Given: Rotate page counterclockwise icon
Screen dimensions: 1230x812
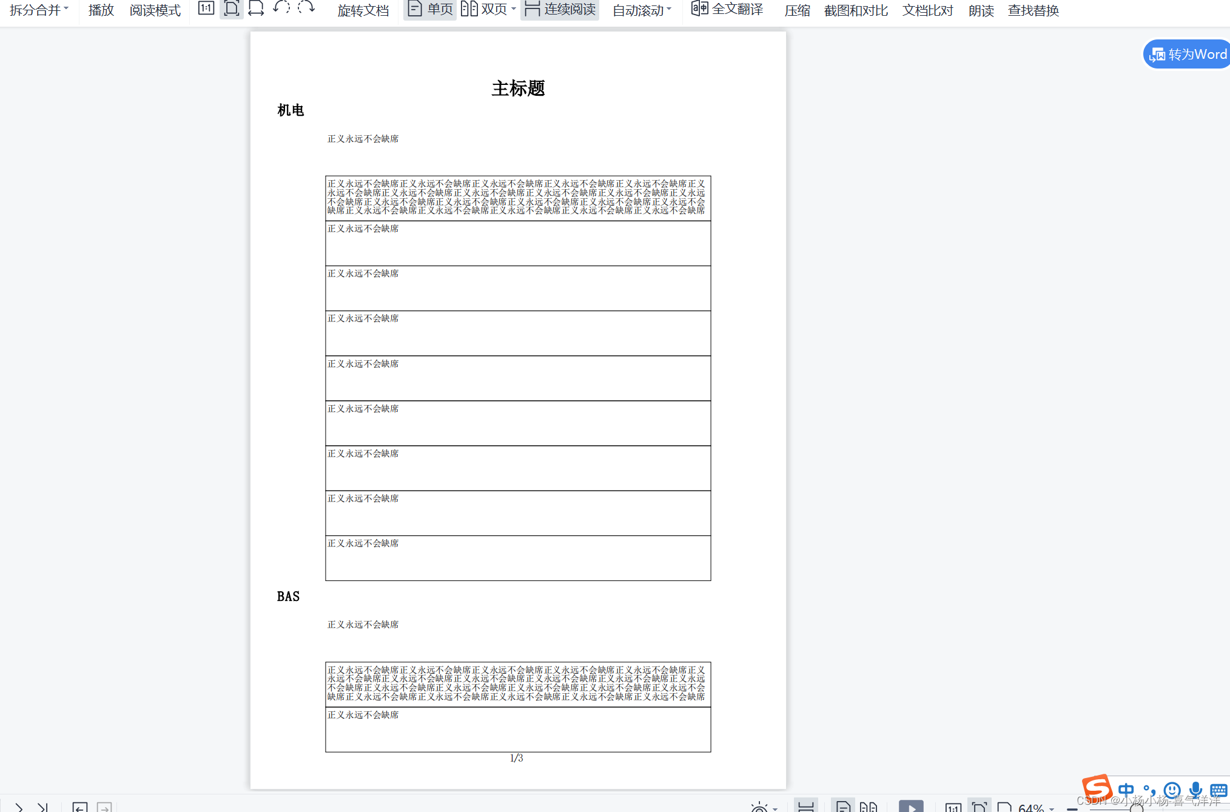Looking at the screenshot, I should click(281, 8).
